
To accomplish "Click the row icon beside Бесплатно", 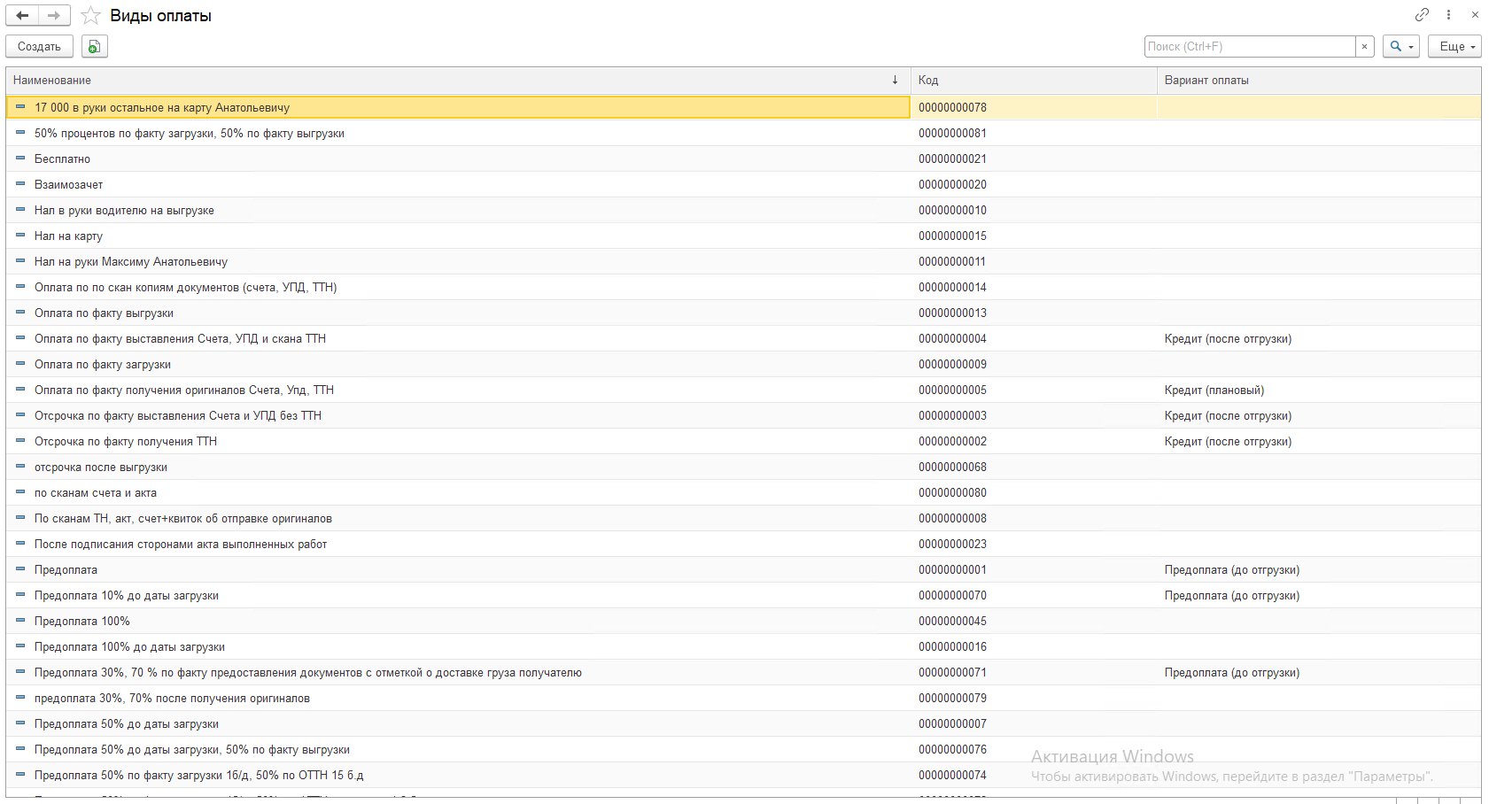I will (20, 158).
